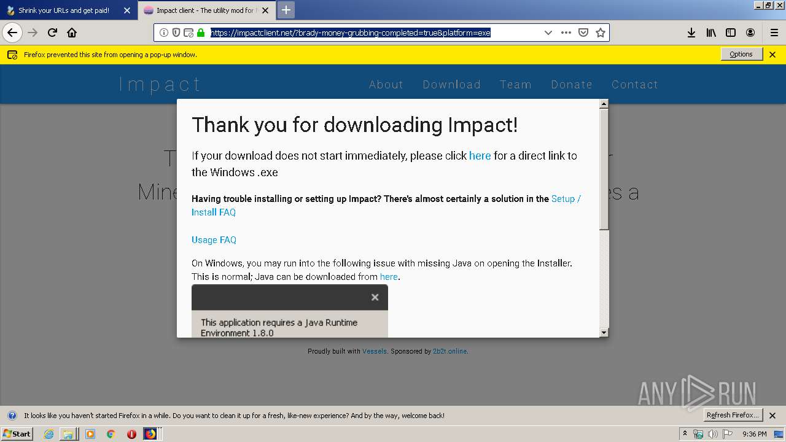Click the Refresh Firefox button
Image resolution: width=786 pixels, height=442 pixels.
click(x=733, y=415)
